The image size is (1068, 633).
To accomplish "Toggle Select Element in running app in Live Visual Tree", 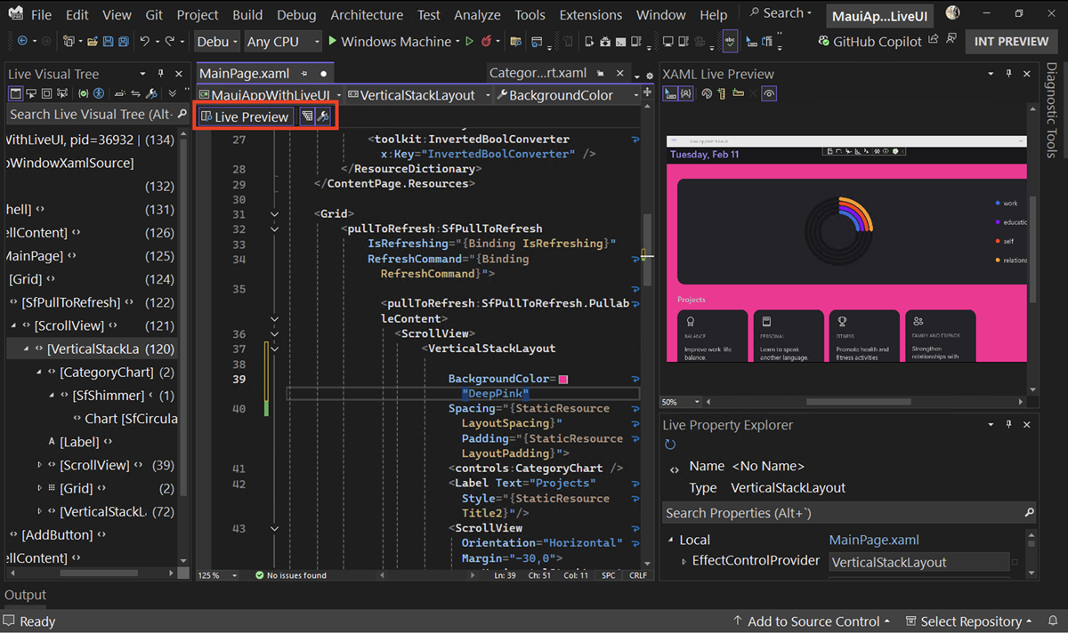I will (30, 93).
